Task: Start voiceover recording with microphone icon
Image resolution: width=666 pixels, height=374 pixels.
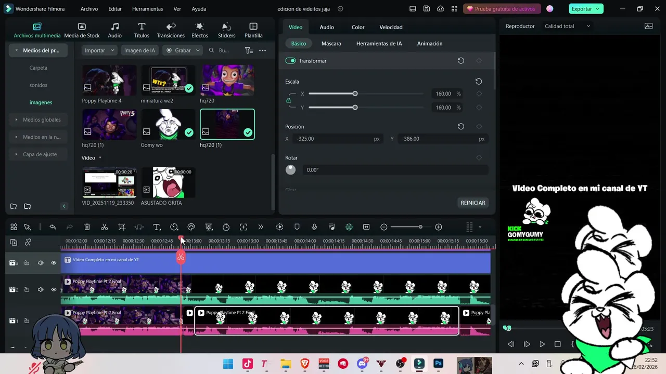Action: (x=314, y=227)
